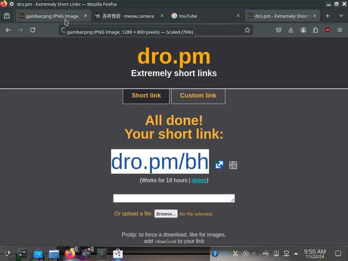348x261 pixels.
Task: Select the Short link tab
Action: point(146,96)
